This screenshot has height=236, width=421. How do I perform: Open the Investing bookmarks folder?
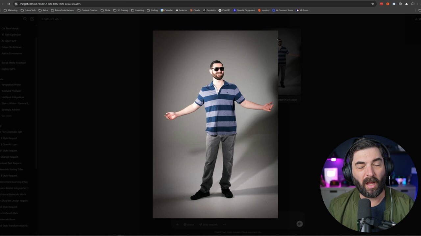(137, 10)
